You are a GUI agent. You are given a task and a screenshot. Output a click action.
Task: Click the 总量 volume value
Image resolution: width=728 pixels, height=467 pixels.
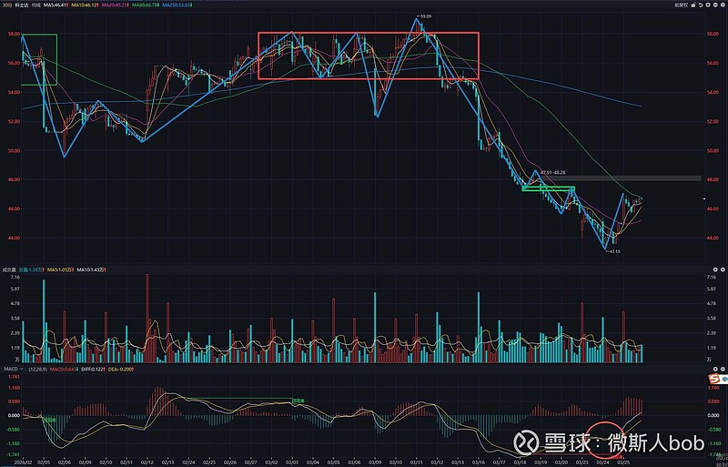coord(31,269)
